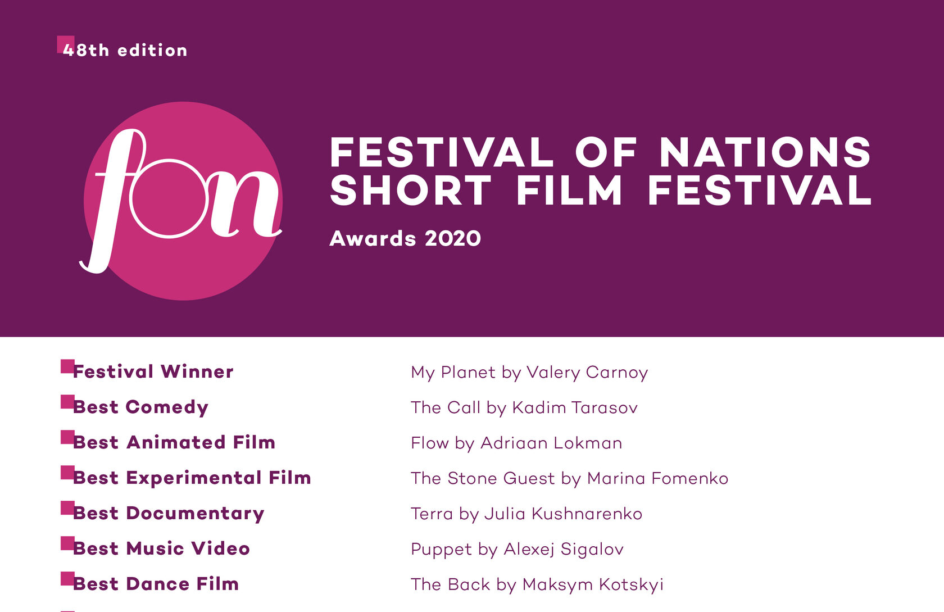Click the pink square beside 48th edition
The width and height of the screenshot is (944, 612).
pos(66,44)
